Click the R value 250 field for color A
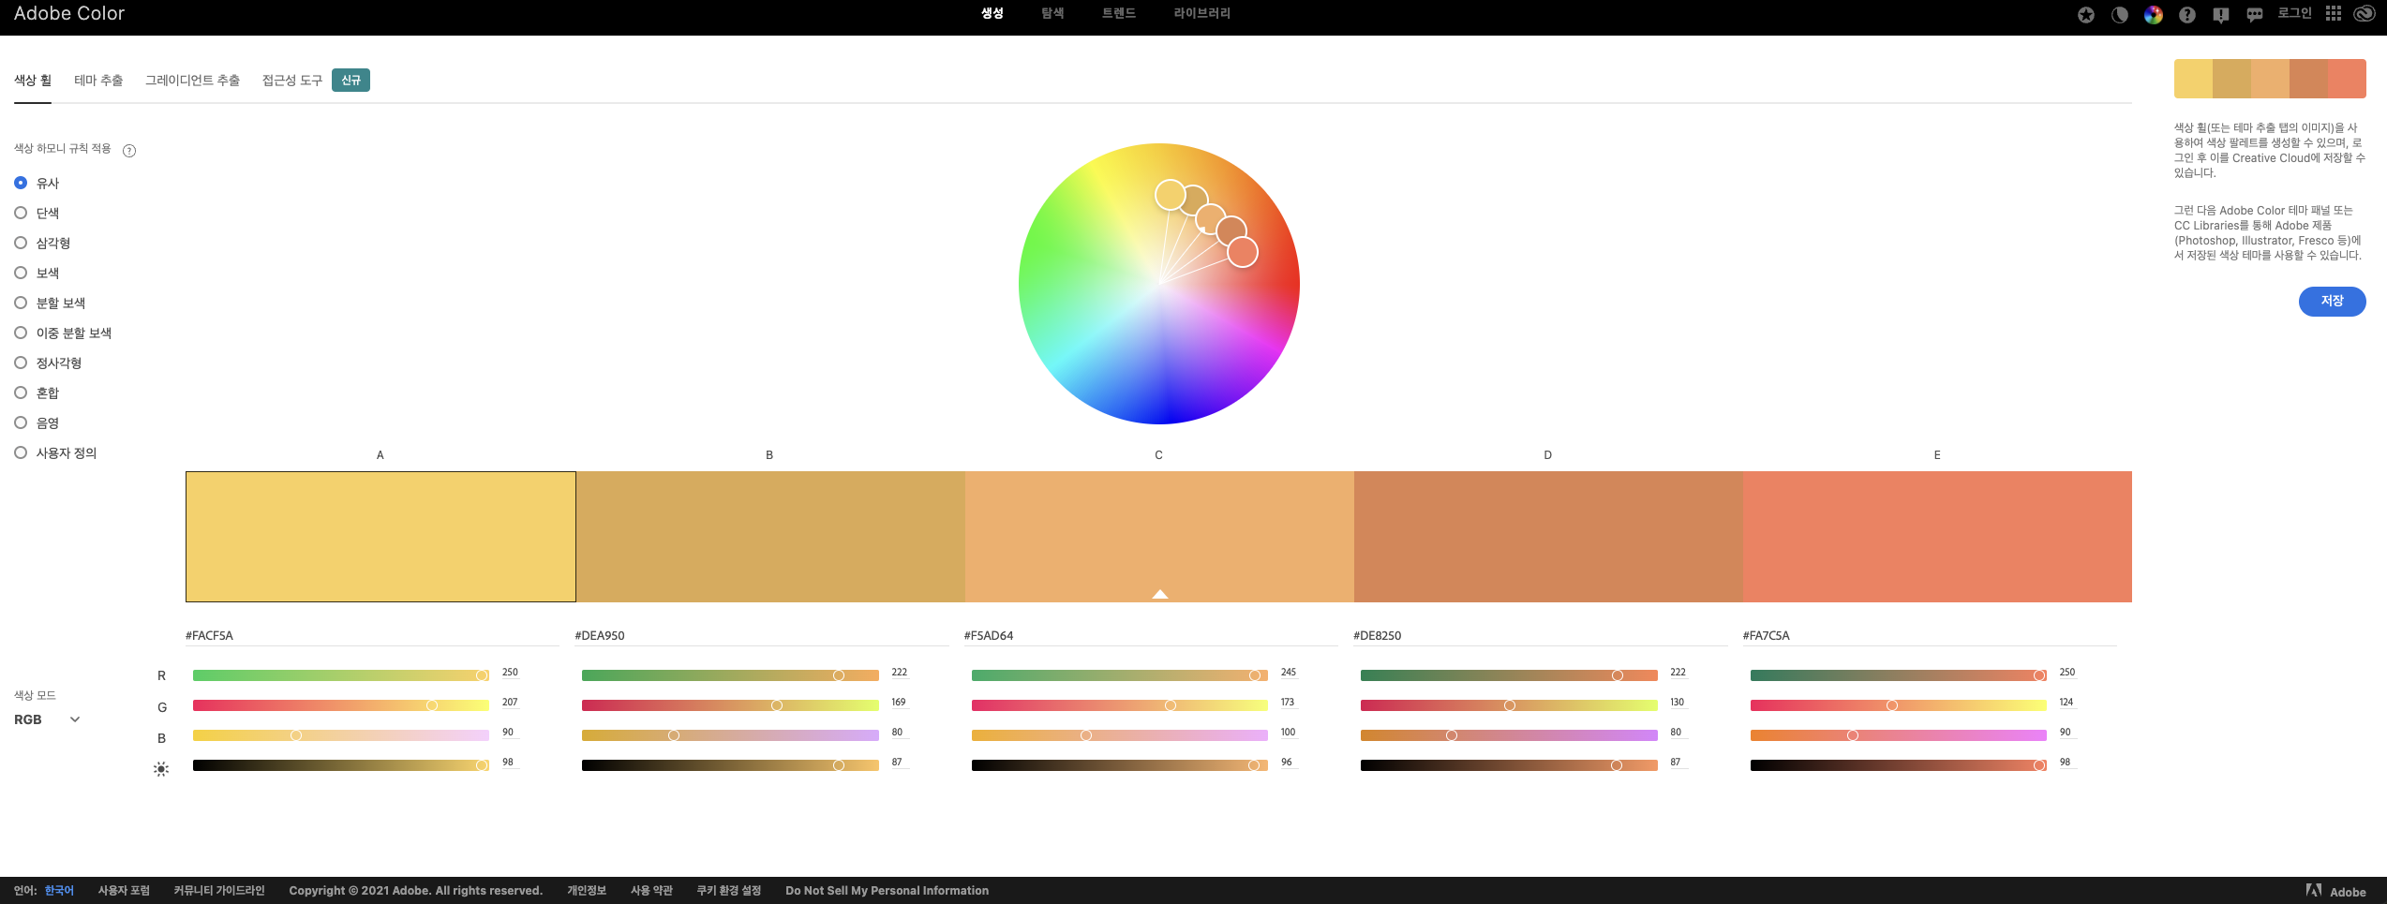Image resolution: width=2387 pixels, height=904 pixels. click(x=511, y=673)
